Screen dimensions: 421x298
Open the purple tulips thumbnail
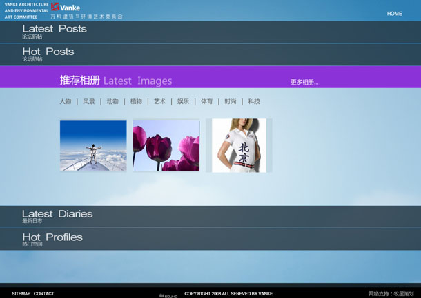166,145
